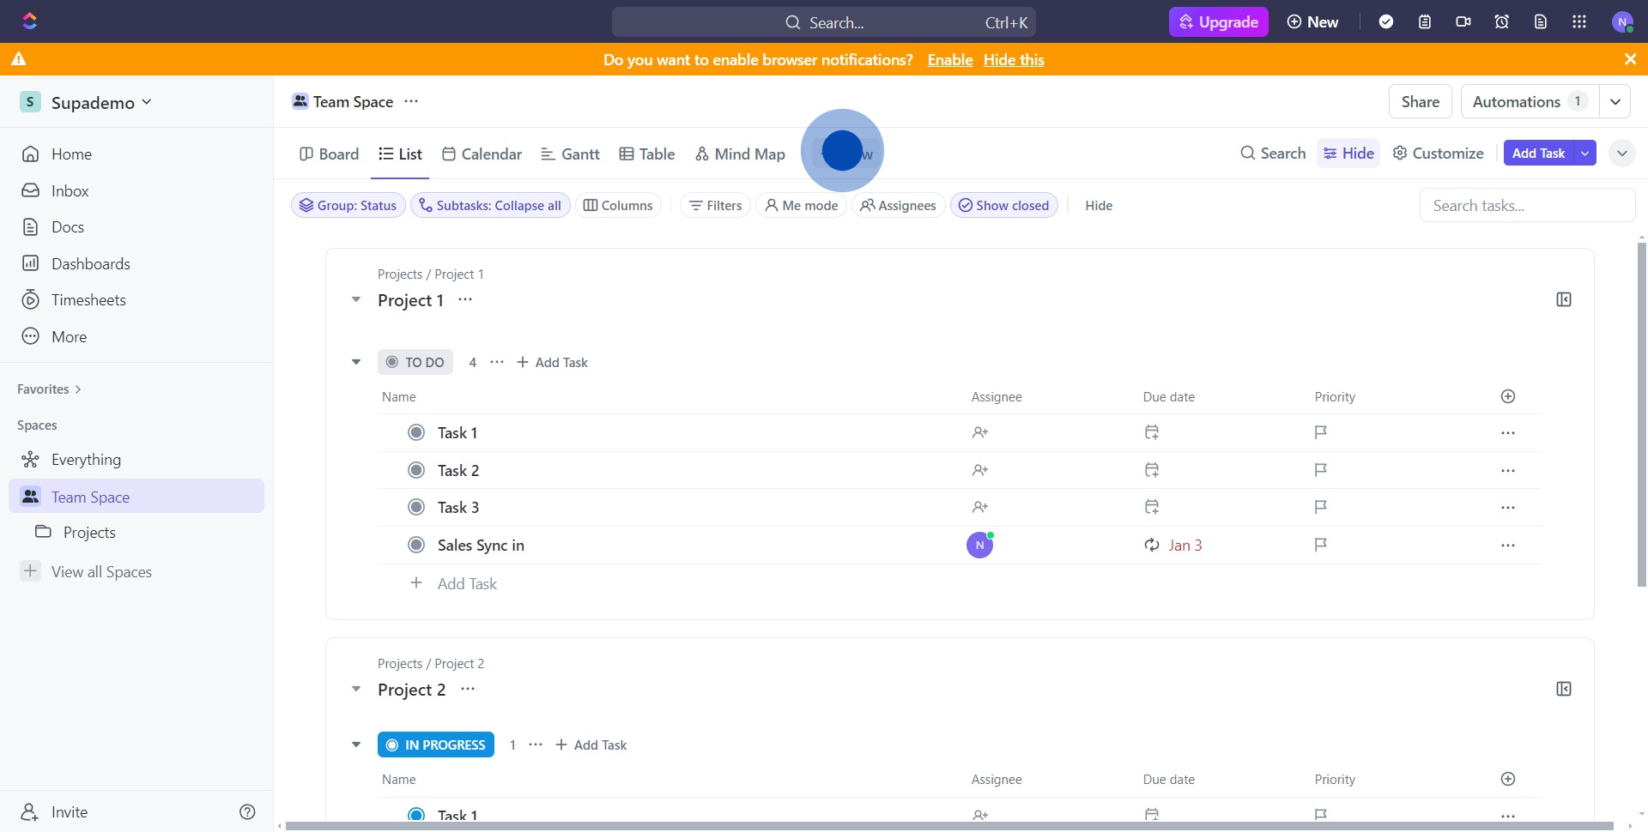
Task: Open the due date calendar icon for Task 2
Action: (1152, 470)
